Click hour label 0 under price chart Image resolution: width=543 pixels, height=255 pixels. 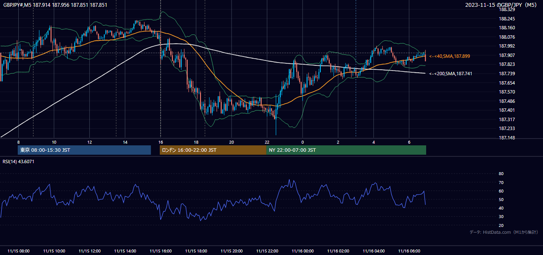pyautogui.click(x=303, y=142)
